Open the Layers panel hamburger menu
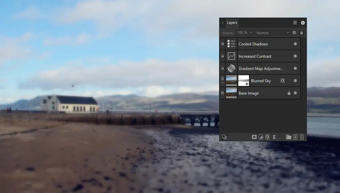 tap(295, 23)
